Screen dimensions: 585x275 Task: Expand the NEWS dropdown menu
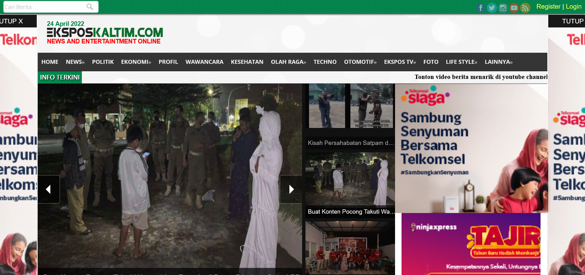click(75, 62)
